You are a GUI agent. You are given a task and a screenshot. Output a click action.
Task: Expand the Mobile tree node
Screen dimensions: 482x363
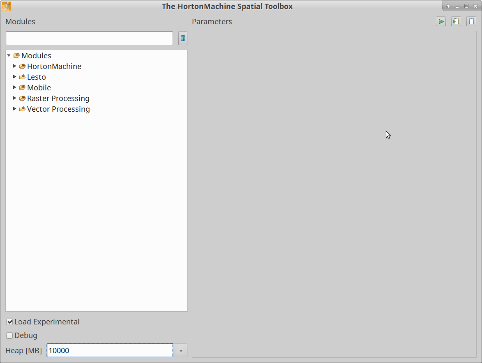14,87
